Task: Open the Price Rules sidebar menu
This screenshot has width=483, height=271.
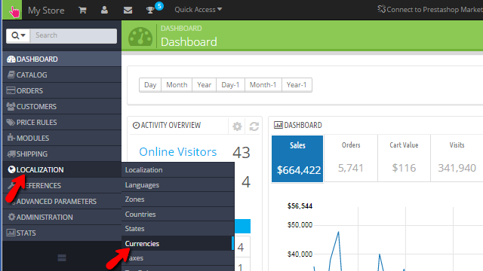Action: [62, 122]
